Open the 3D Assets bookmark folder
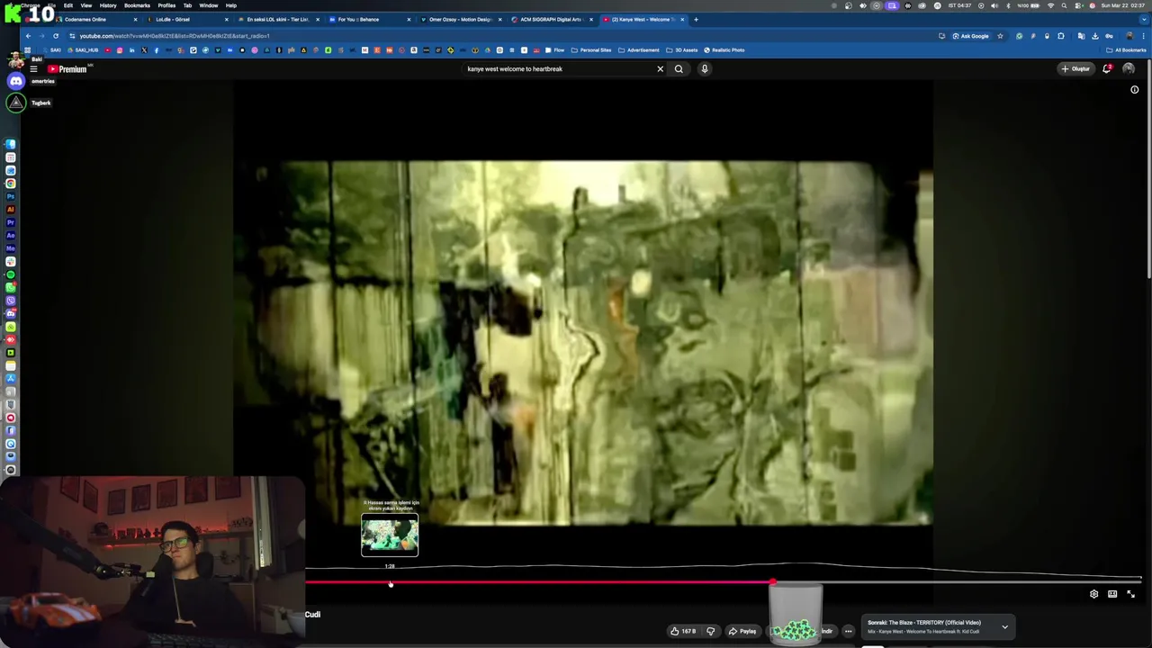This screenshot has height=648, width=1152. click(681, 49)
